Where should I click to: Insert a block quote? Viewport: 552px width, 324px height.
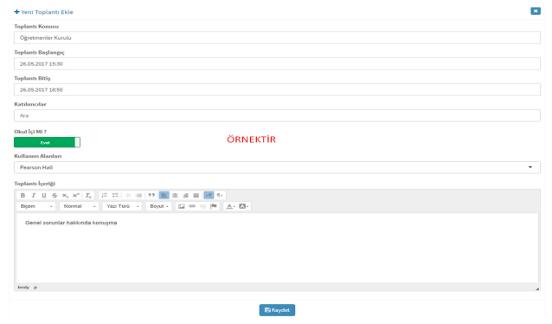click(x=151, y=195)
